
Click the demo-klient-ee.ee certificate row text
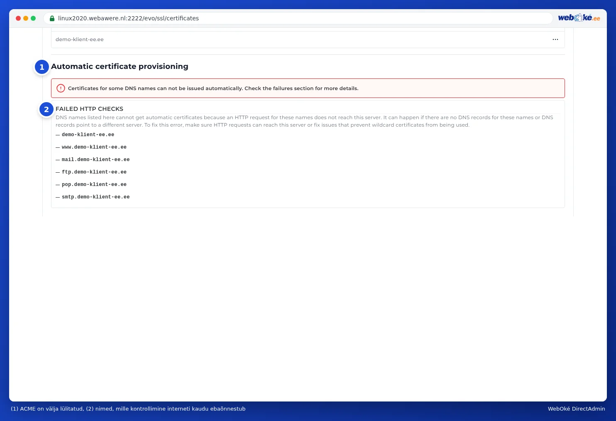[x=80, y=39]
